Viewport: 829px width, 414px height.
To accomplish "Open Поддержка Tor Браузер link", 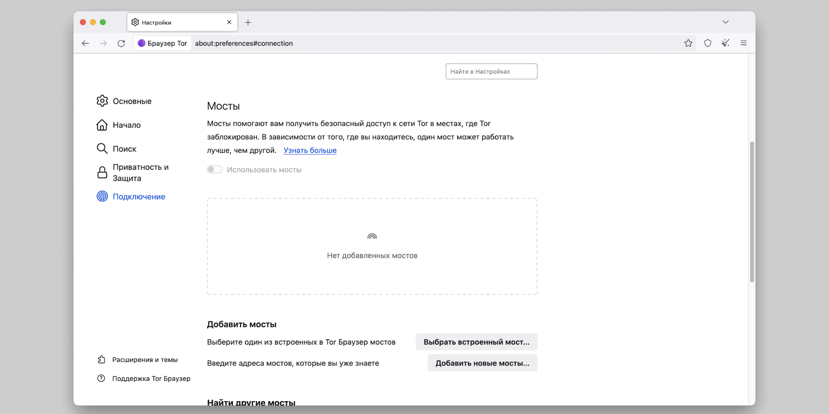I will (144, 378).
